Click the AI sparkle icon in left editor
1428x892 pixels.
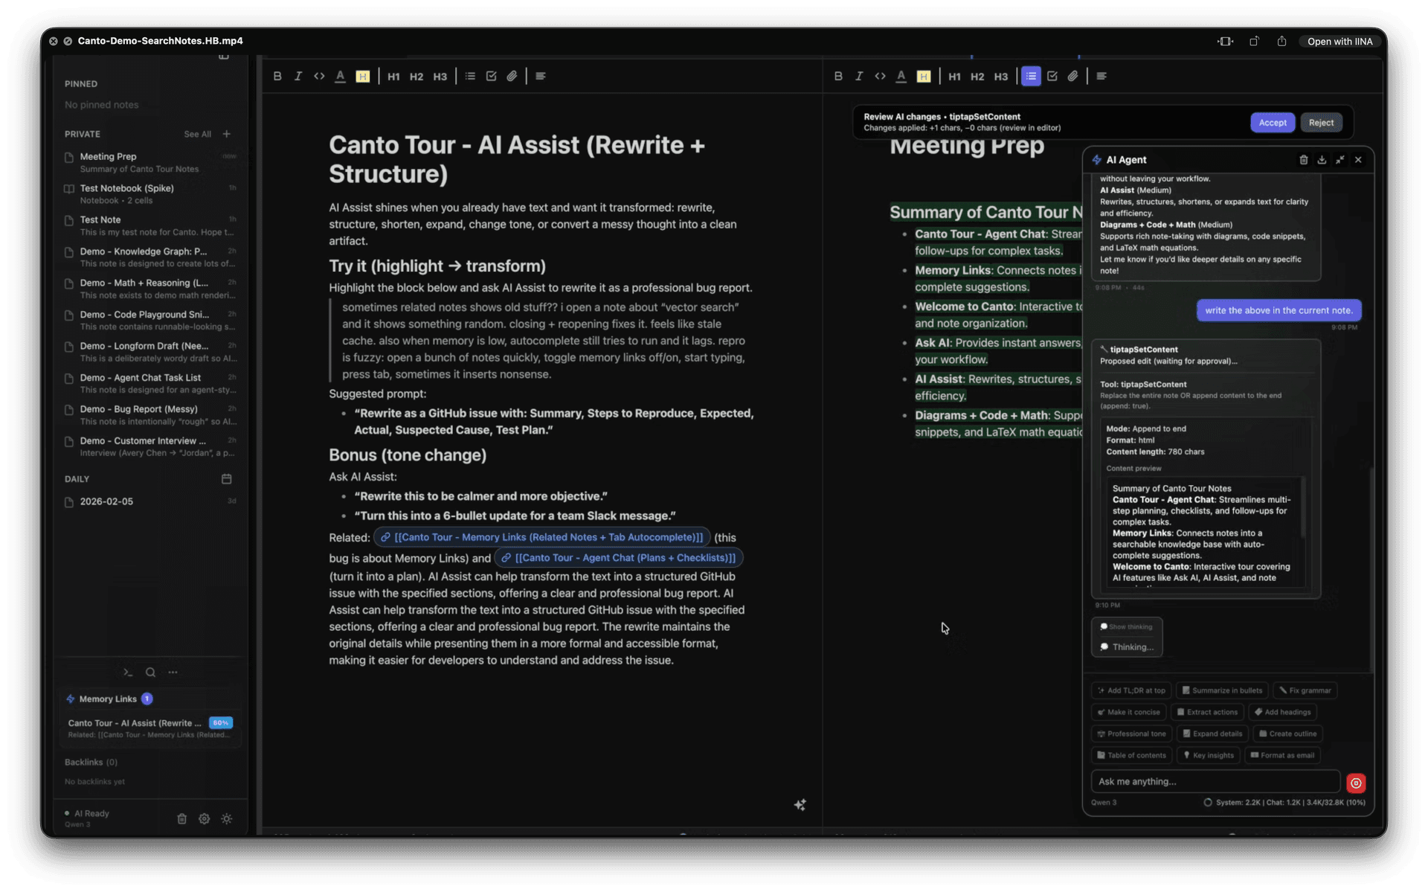point(800,805)
